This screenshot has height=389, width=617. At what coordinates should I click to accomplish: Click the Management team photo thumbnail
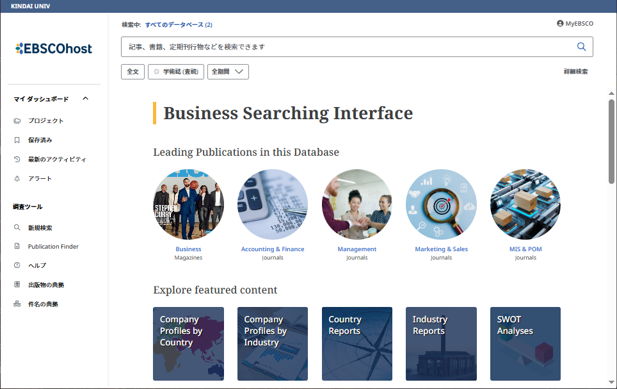[x=357, y=204]
